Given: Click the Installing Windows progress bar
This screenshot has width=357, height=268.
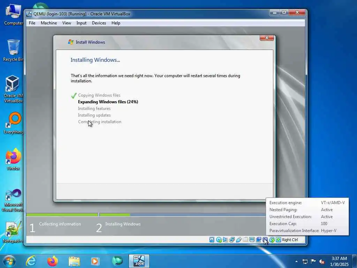Looking at the screenshot, I should (182, 215).
